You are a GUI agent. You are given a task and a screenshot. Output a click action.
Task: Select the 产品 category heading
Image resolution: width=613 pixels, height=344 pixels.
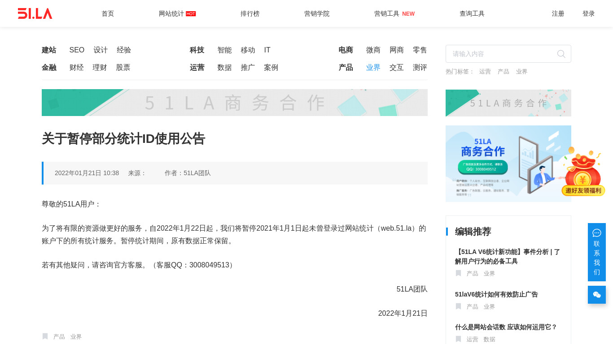(346, 68)
